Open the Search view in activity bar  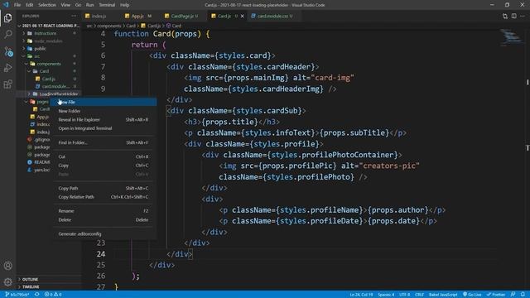[7, 34]
